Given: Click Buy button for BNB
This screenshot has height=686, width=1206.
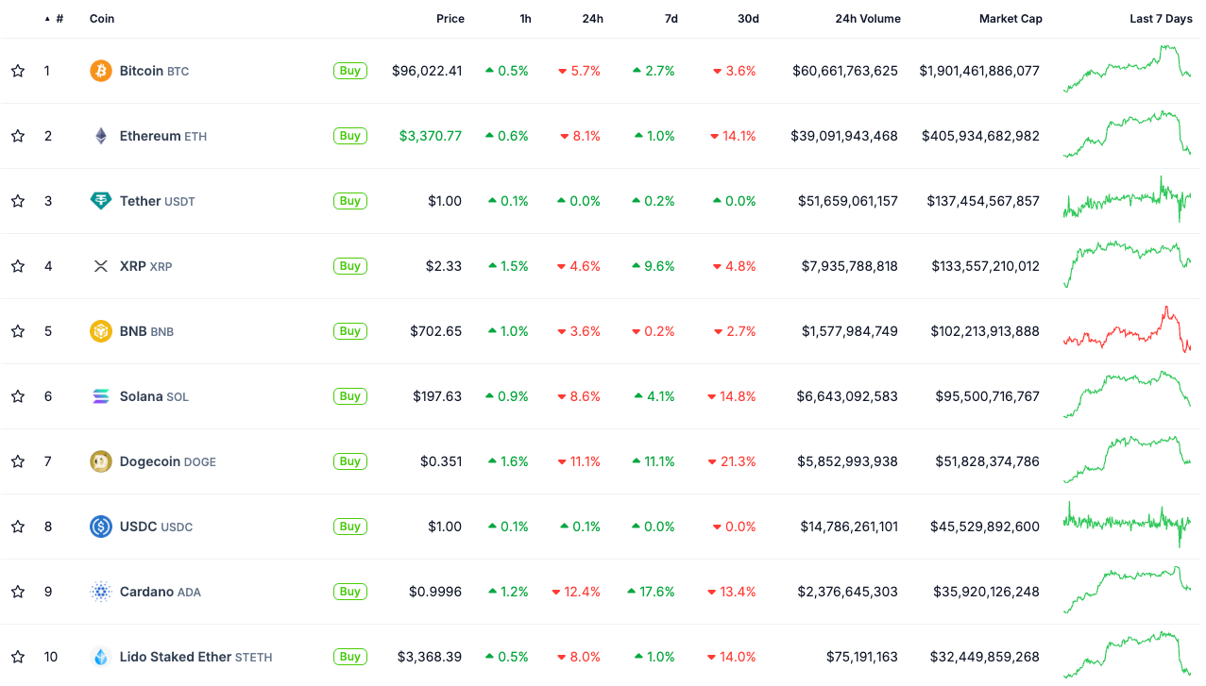Looking at the screenshot, I should point(350,331).
